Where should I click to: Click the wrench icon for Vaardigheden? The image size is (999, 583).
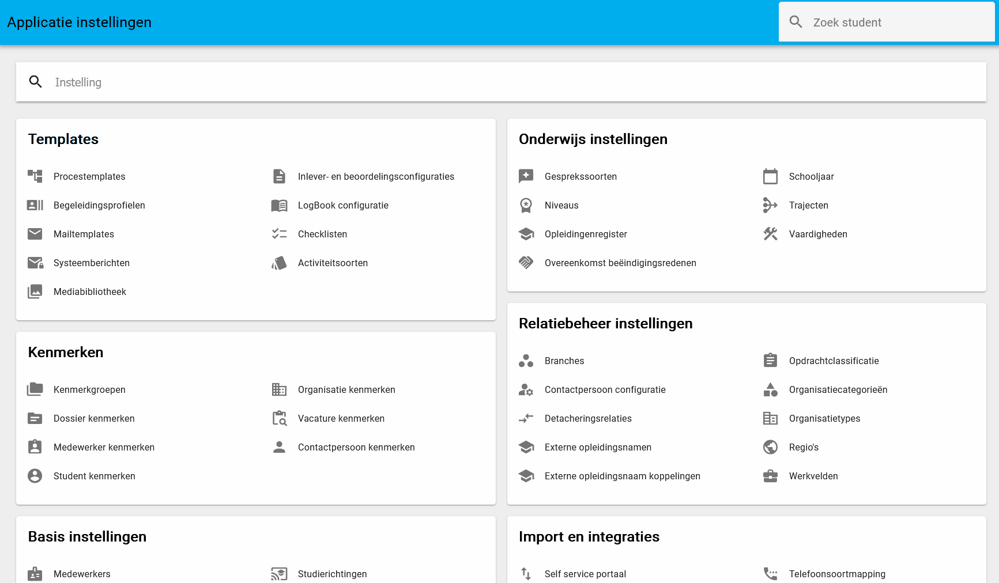tap(770, 234)
